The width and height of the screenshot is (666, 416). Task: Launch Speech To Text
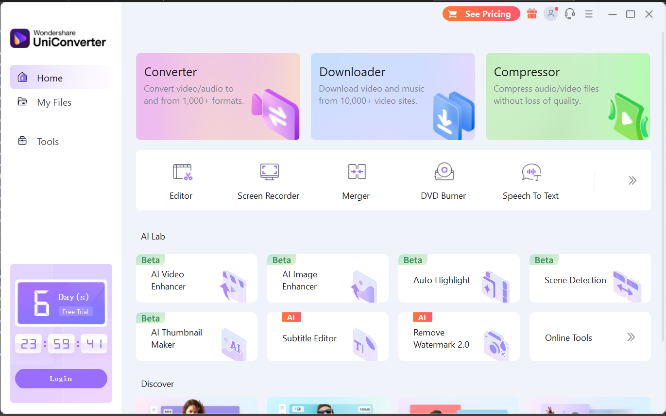[530, 180]
